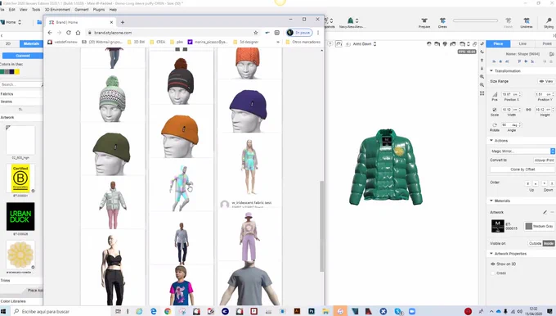Click the Scale icon beside Width field
556x316 pixels.
coord(495,110)
